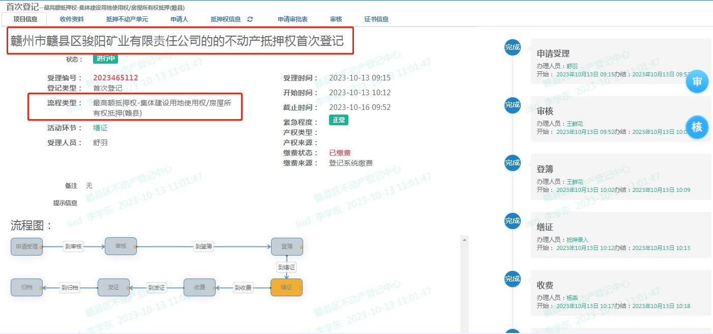Click the 到登簿 transition label
The image size is (713, 334).
pos(203,246)
